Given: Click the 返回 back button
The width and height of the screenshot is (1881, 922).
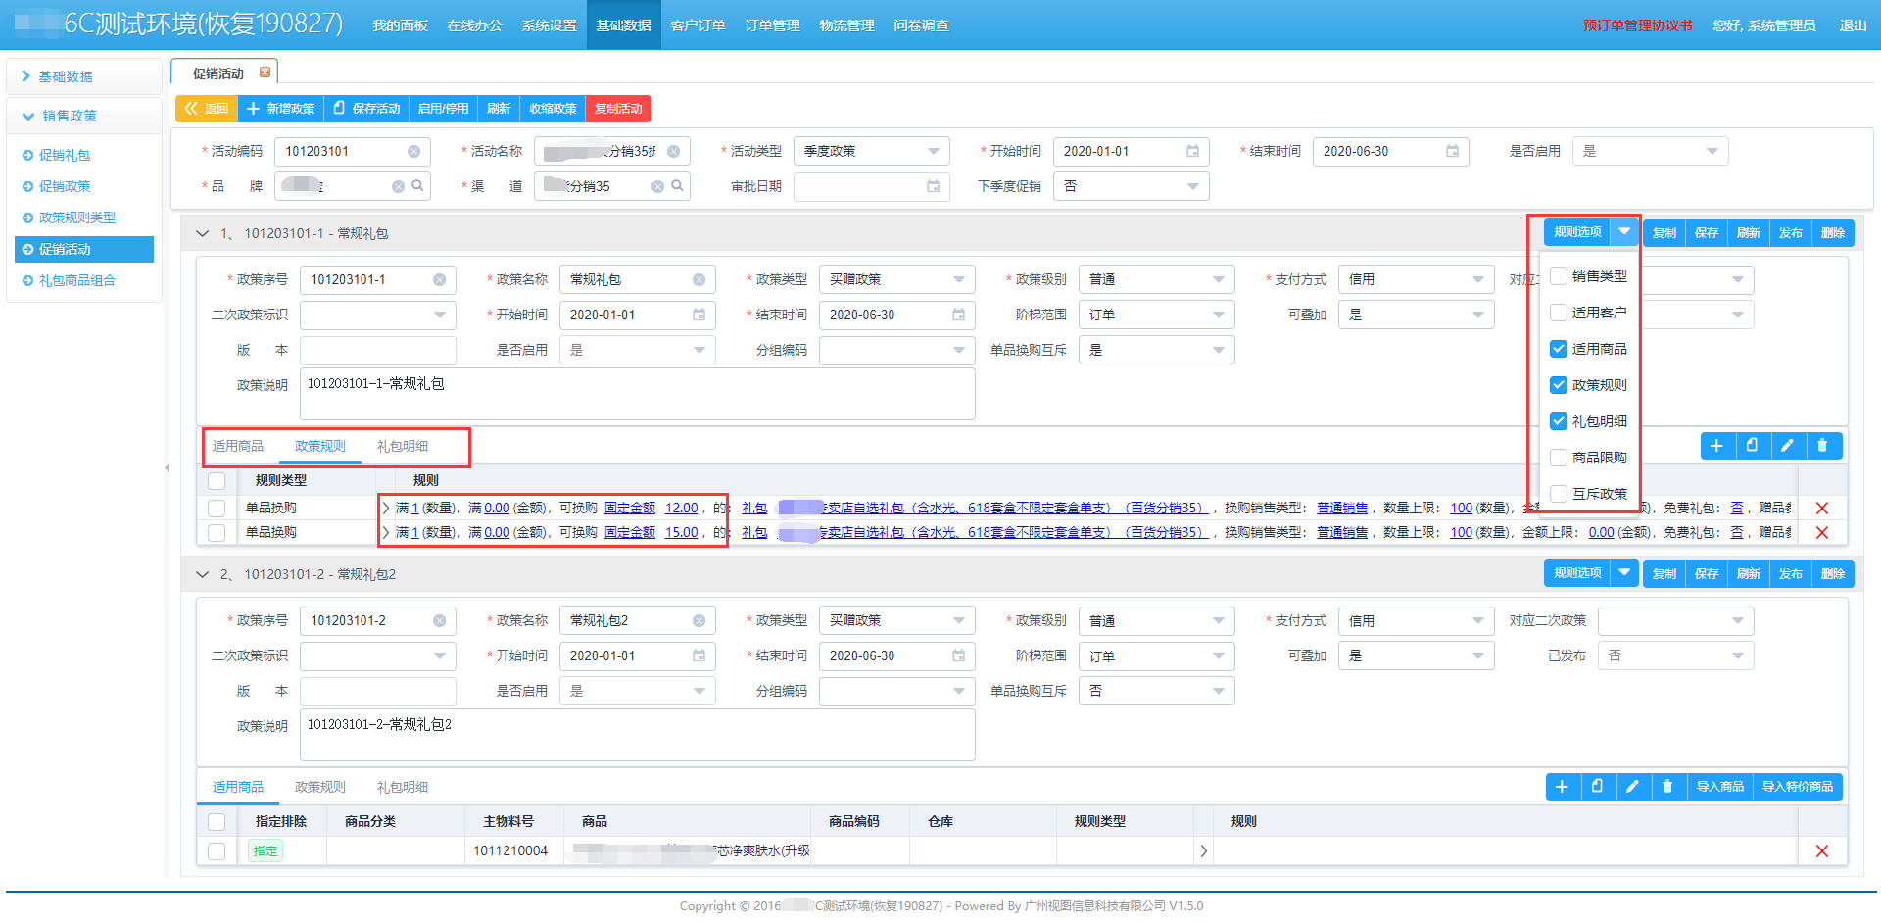Looking at the screenshot, I should click(x=206, y=109).
